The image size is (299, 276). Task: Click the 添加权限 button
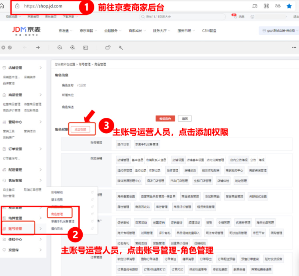(80, 130)
